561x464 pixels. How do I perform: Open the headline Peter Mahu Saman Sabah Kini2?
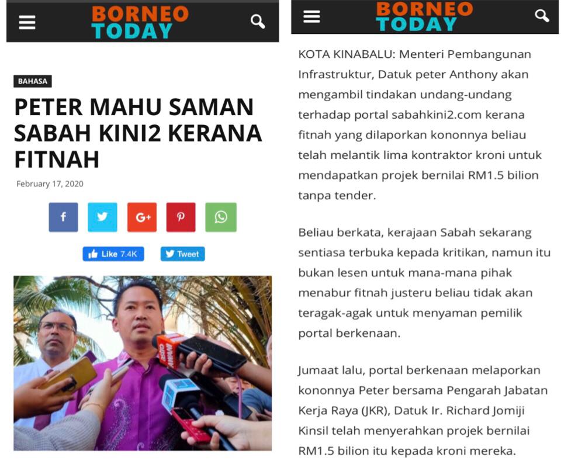[x=138, y=133]
